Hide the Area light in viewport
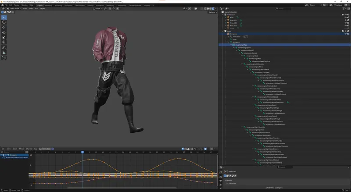The image size is (351, 192). click(x=345, y=17)
